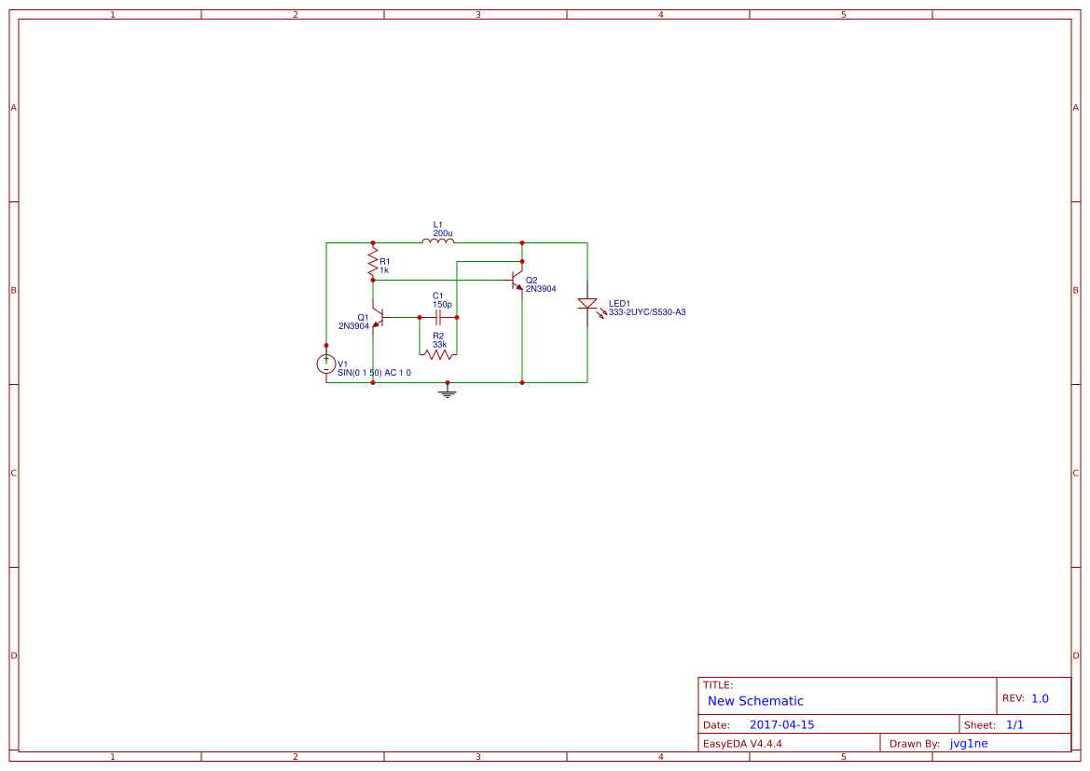
Task: Select the wire junction on Q2 collector
Action: click(522, 261)
